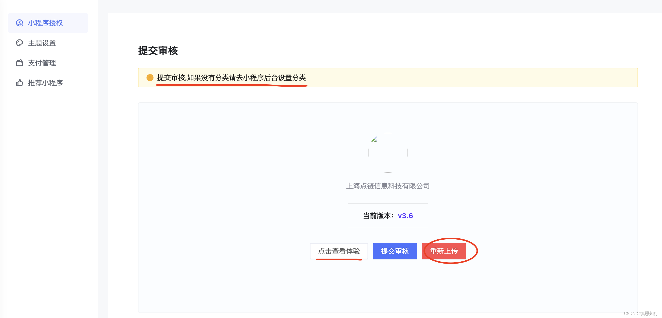Click the 主题设置 palette icon
Viewport: 662px width, 318px height.
point(19,43)
